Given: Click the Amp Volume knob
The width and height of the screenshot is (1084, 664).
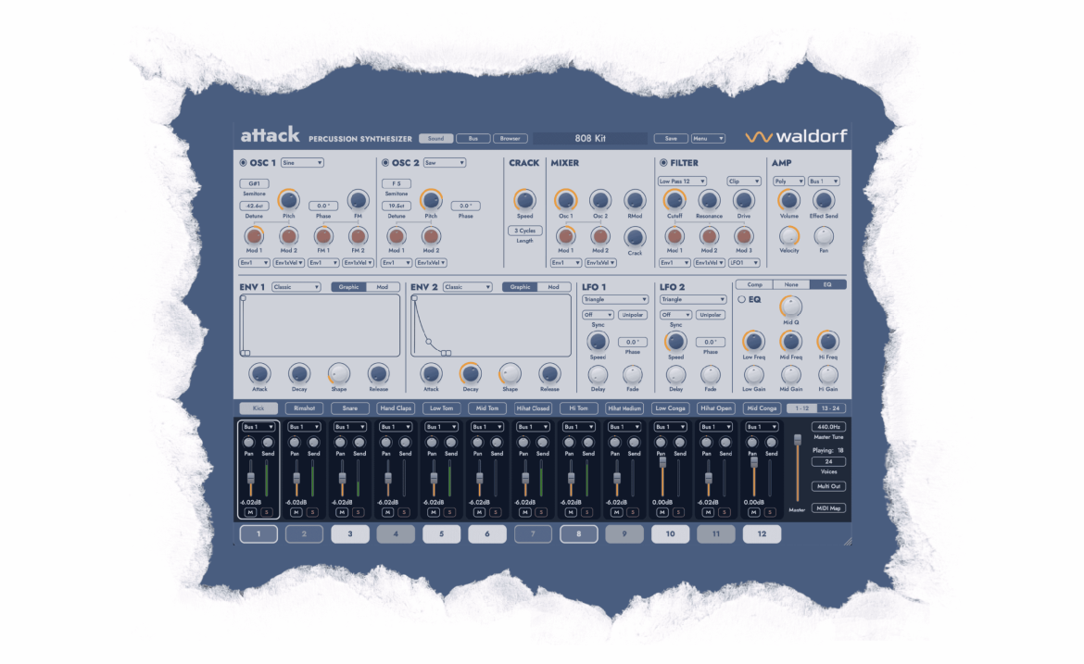Looking at the screenshot, I should coord(788,199).
